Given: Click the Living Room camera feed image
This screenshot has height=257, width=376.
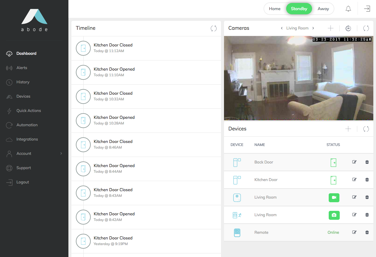Looking at the screenshot, I should 299,78.
